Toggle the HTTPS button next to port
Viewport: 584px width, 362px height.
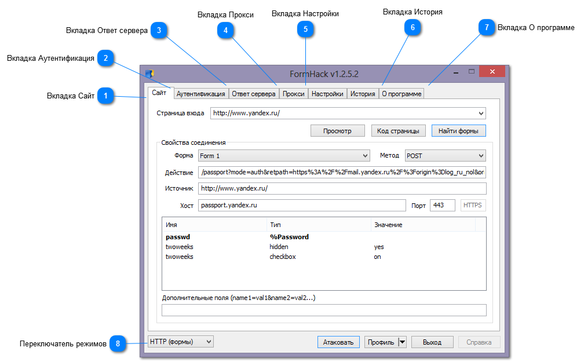coord(473,205)
